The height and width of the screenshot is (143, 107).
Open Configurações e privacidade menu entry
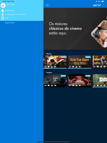pyautogui.click(x=15, y=14)
